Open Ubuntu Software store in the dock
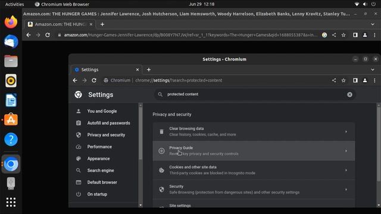381x214 pixels. (11, 119)
